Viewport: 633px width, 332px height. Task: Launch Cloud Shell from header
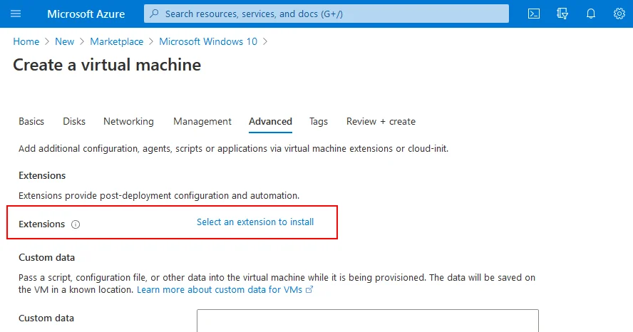(x=534, y=14)
